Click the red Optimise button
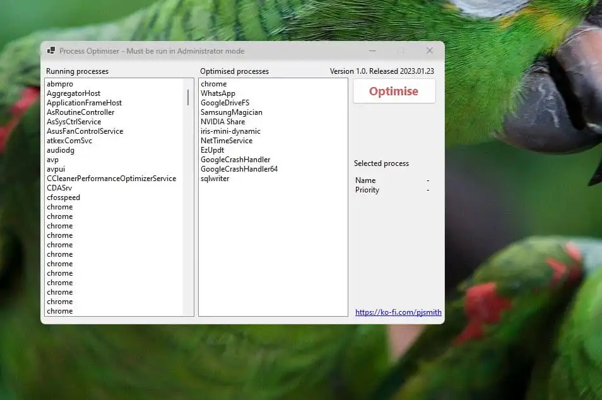 coord(394,91)
